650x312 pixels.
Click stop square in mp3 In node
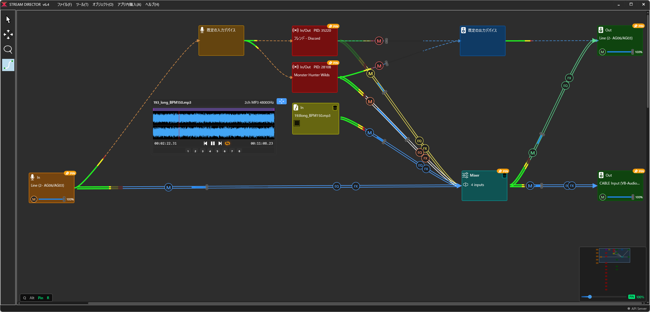(x=297, y=123)
